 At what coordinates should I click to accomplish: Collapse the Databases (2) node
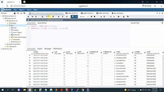click(x=6, y=21)
